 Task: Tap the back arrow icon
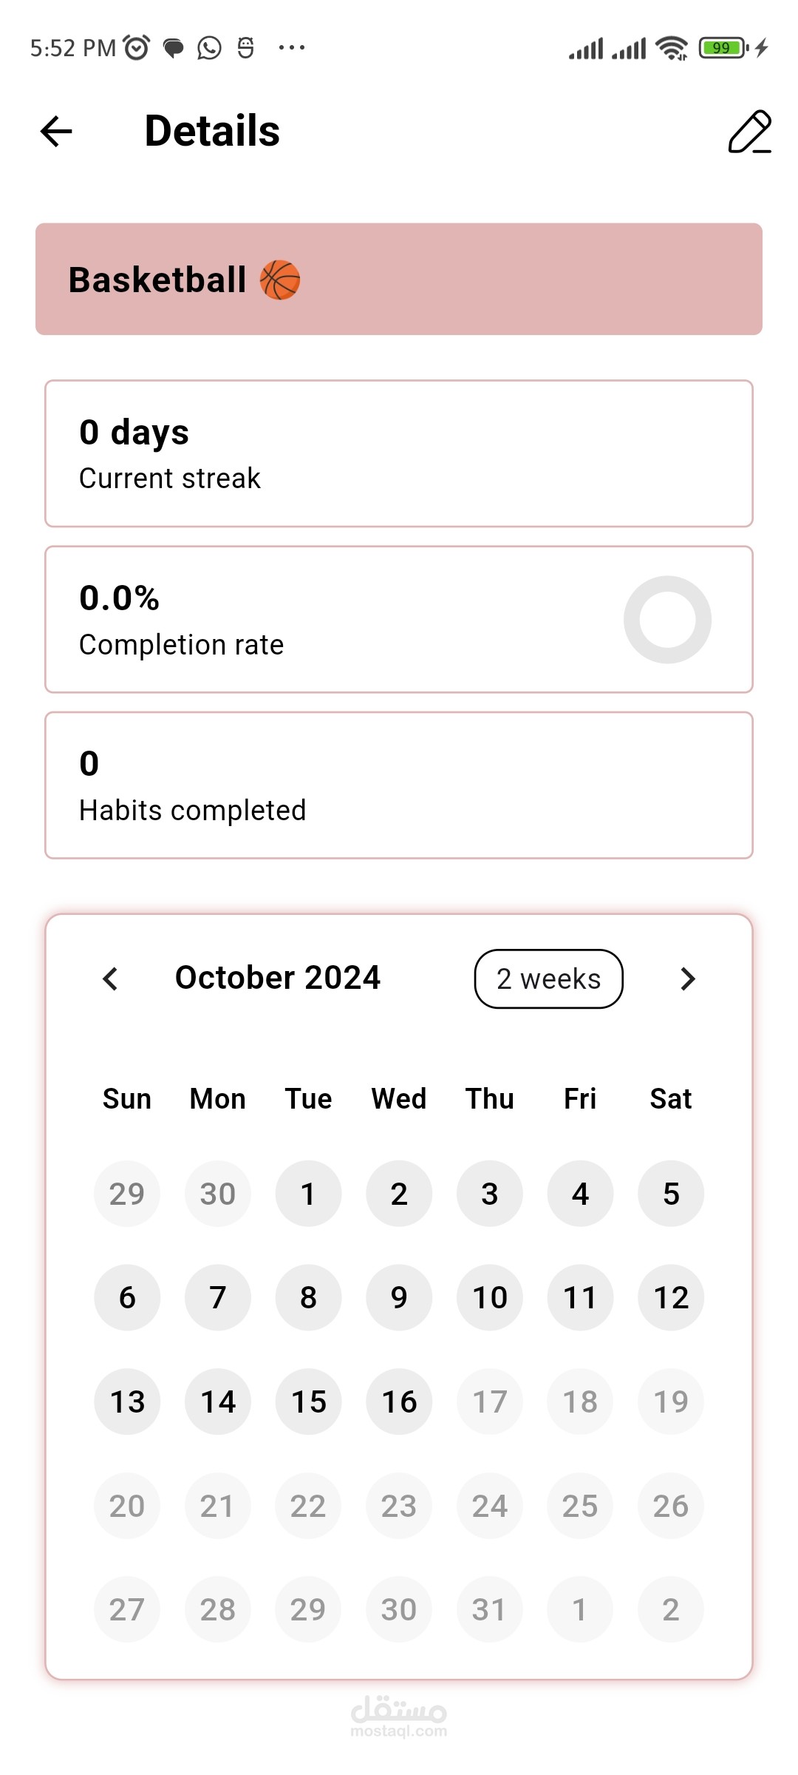pyautogui.click(x=56, y=132)
